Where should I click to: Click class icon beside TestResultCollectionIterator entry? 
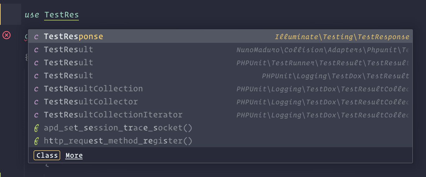tap(36, 115)
